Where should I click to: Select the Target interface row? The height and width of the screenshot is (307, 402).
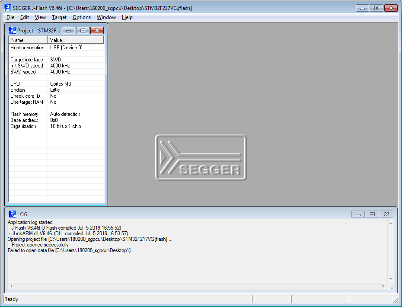tap(56, 60)
